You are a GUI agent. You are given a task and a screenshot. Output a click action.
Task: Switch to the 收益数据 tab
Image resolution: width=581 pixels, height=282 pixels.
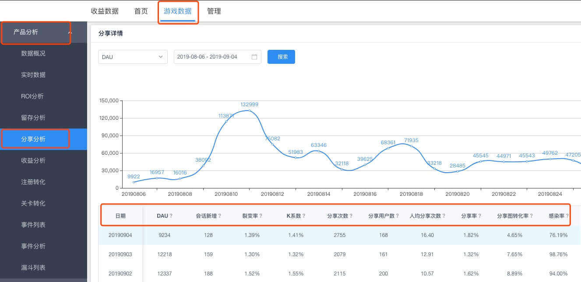tap(105, 11)
